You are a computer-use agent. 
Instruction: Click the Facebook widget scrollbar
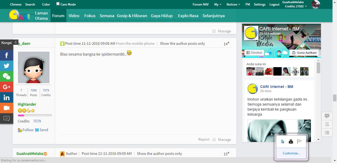point(318,68)
